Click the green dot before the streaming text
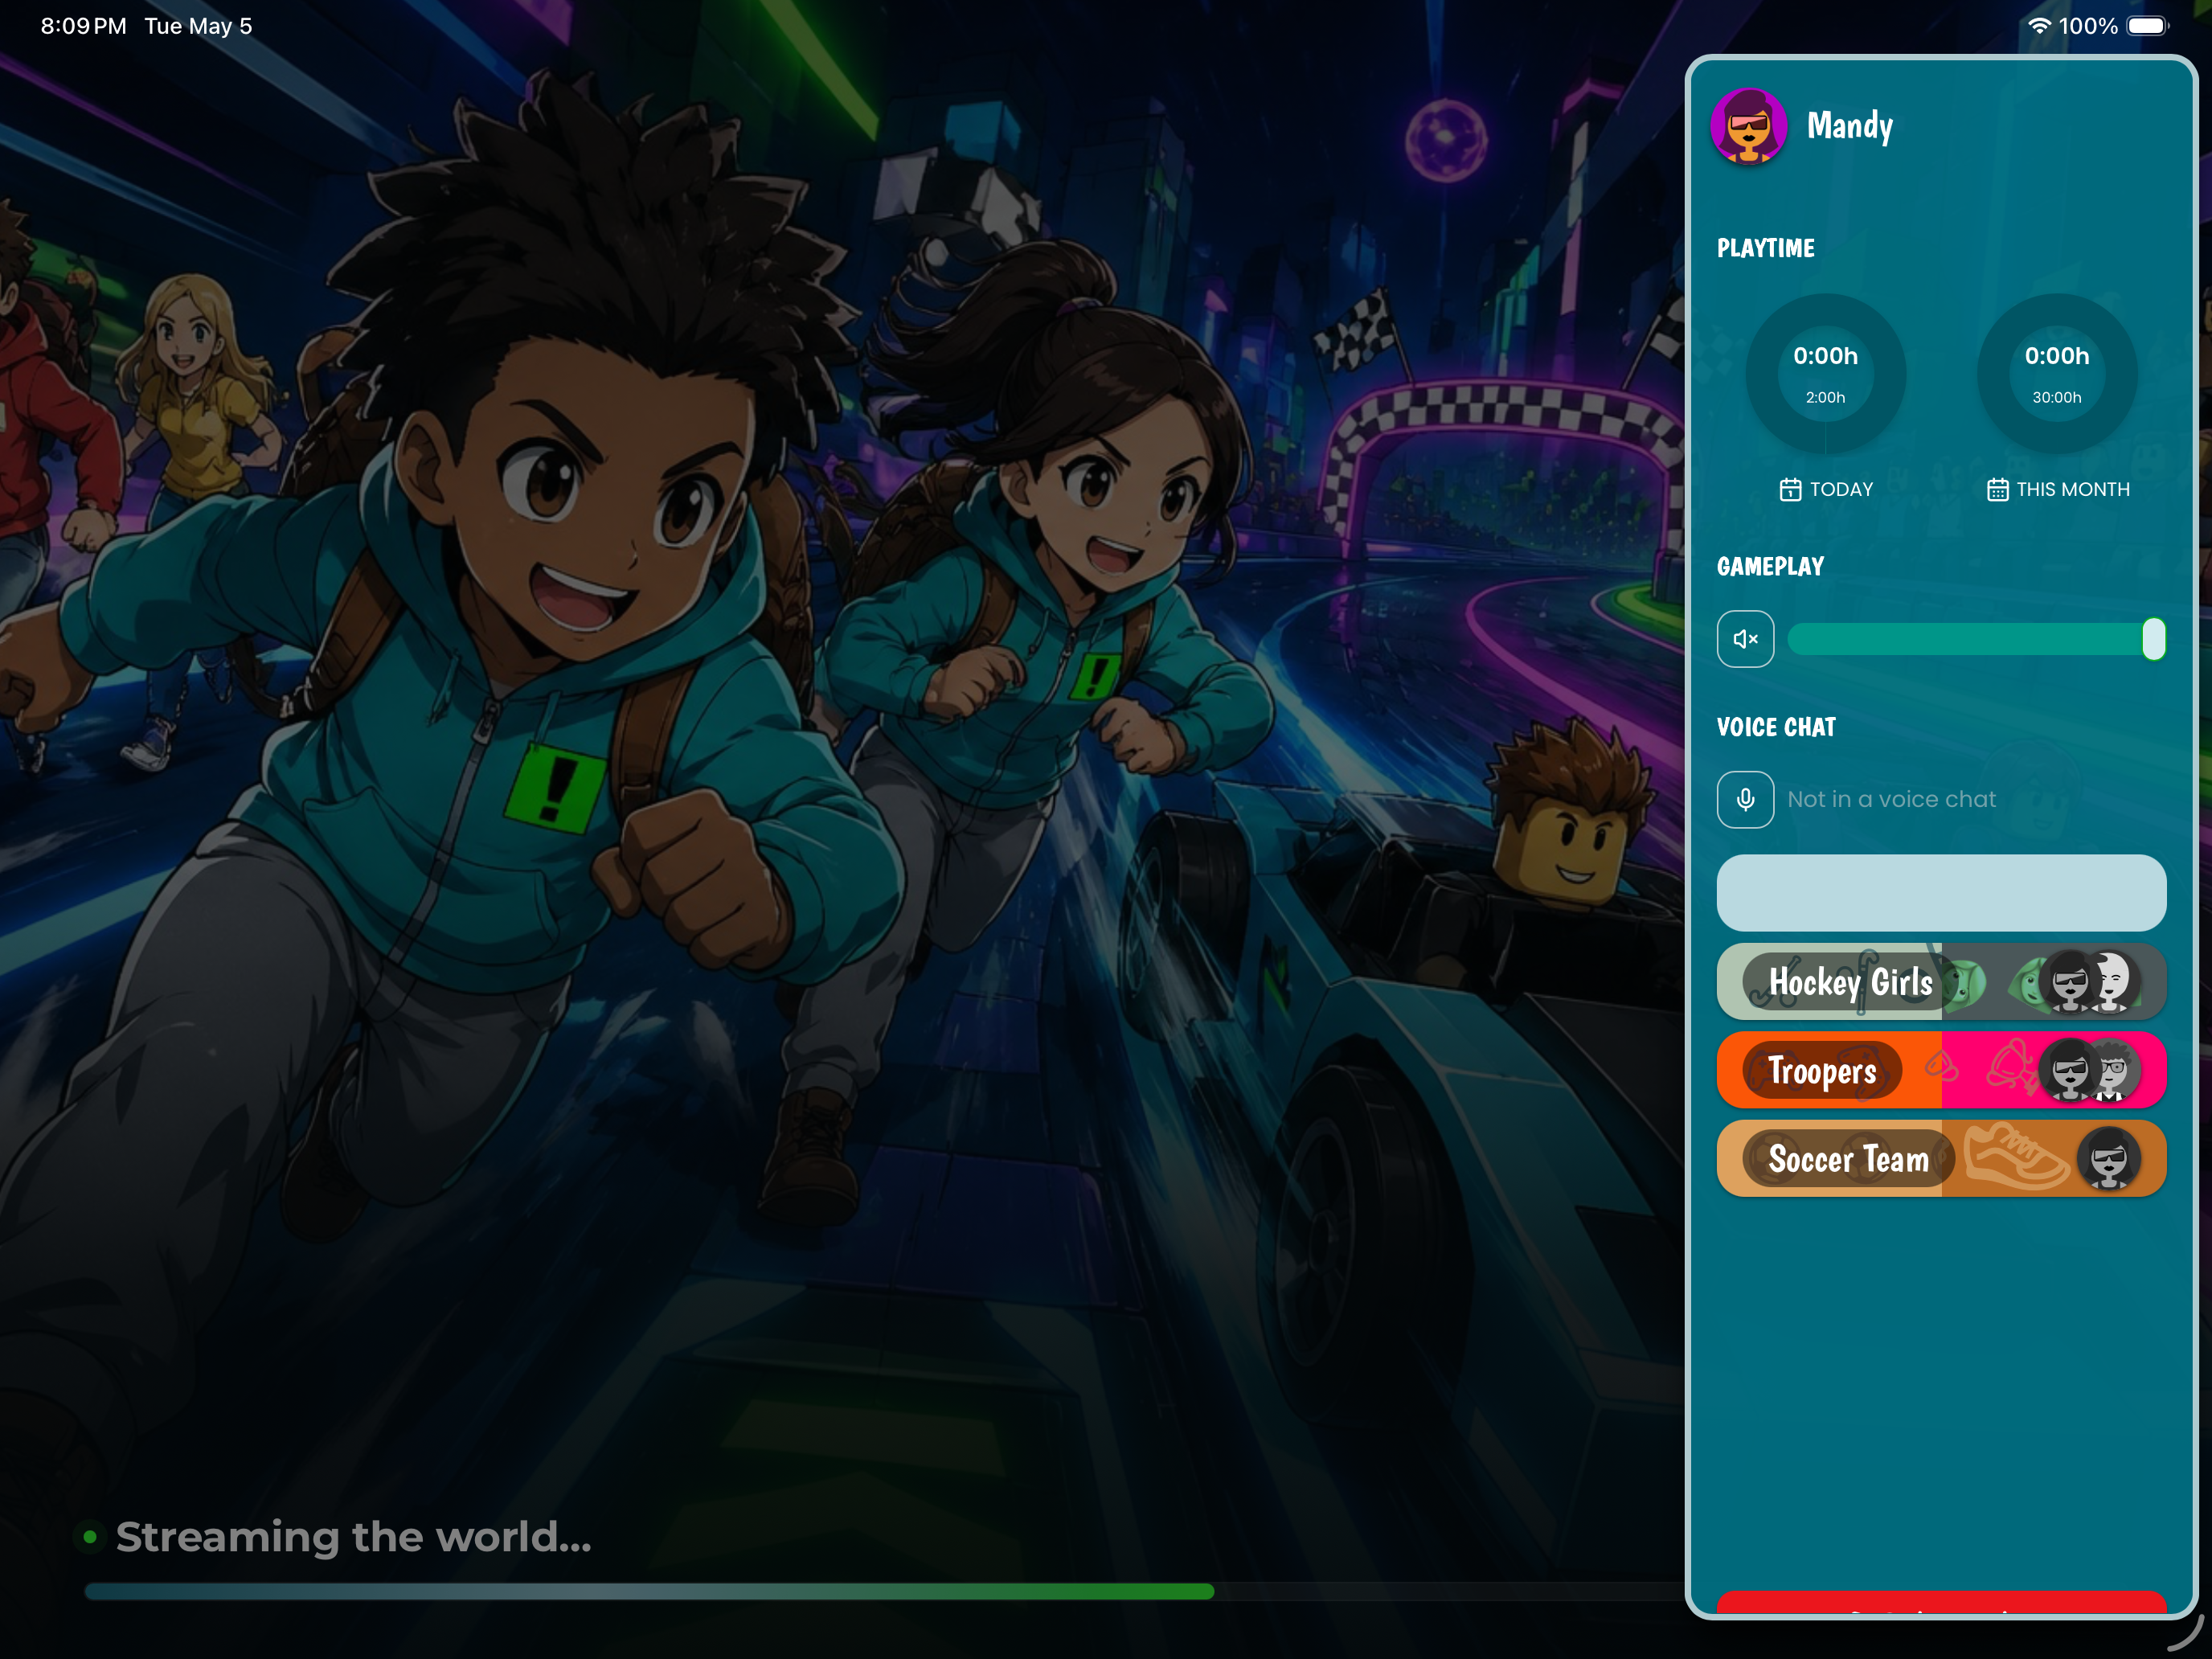Image resolution: width=2212 pixels, height=1659 pixels. point(90,1536)
